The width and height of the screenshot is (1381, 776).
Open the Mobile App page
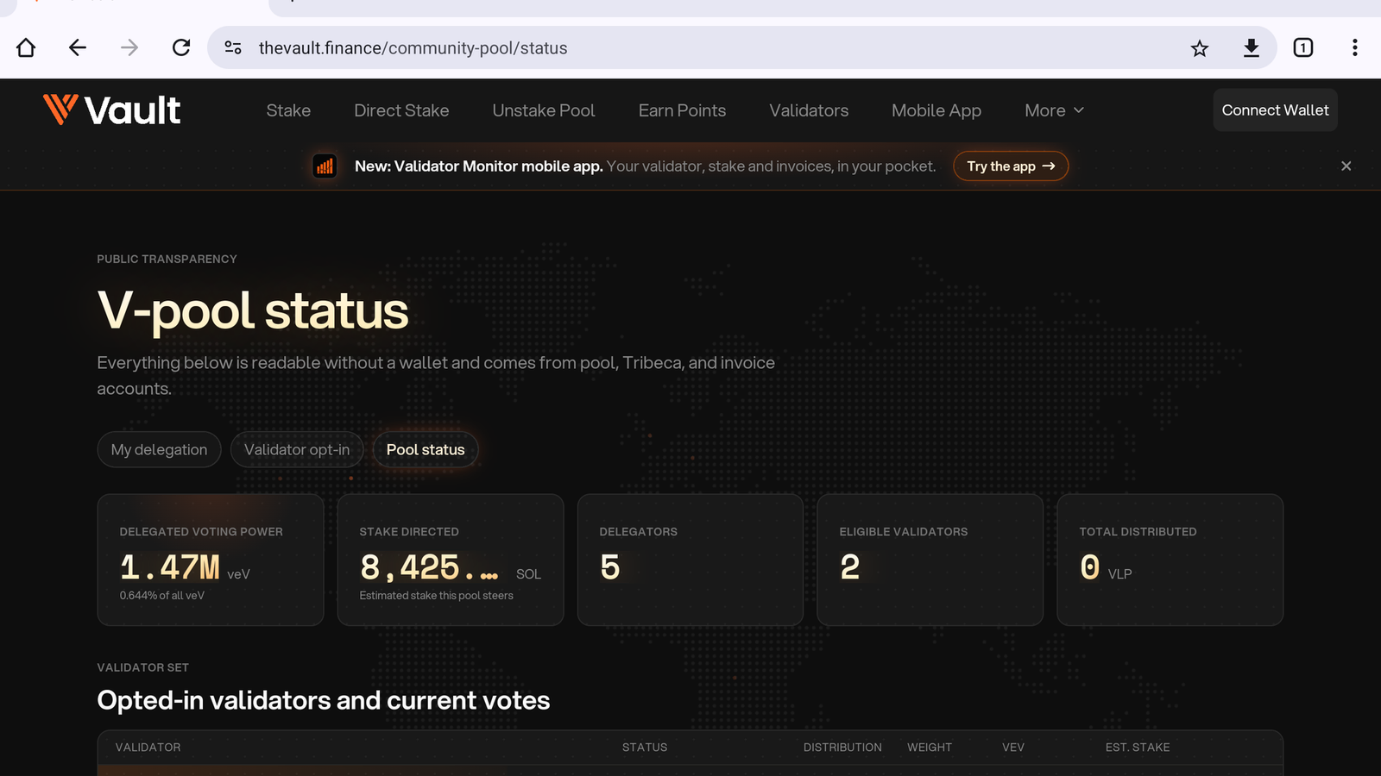pos(936,110)
